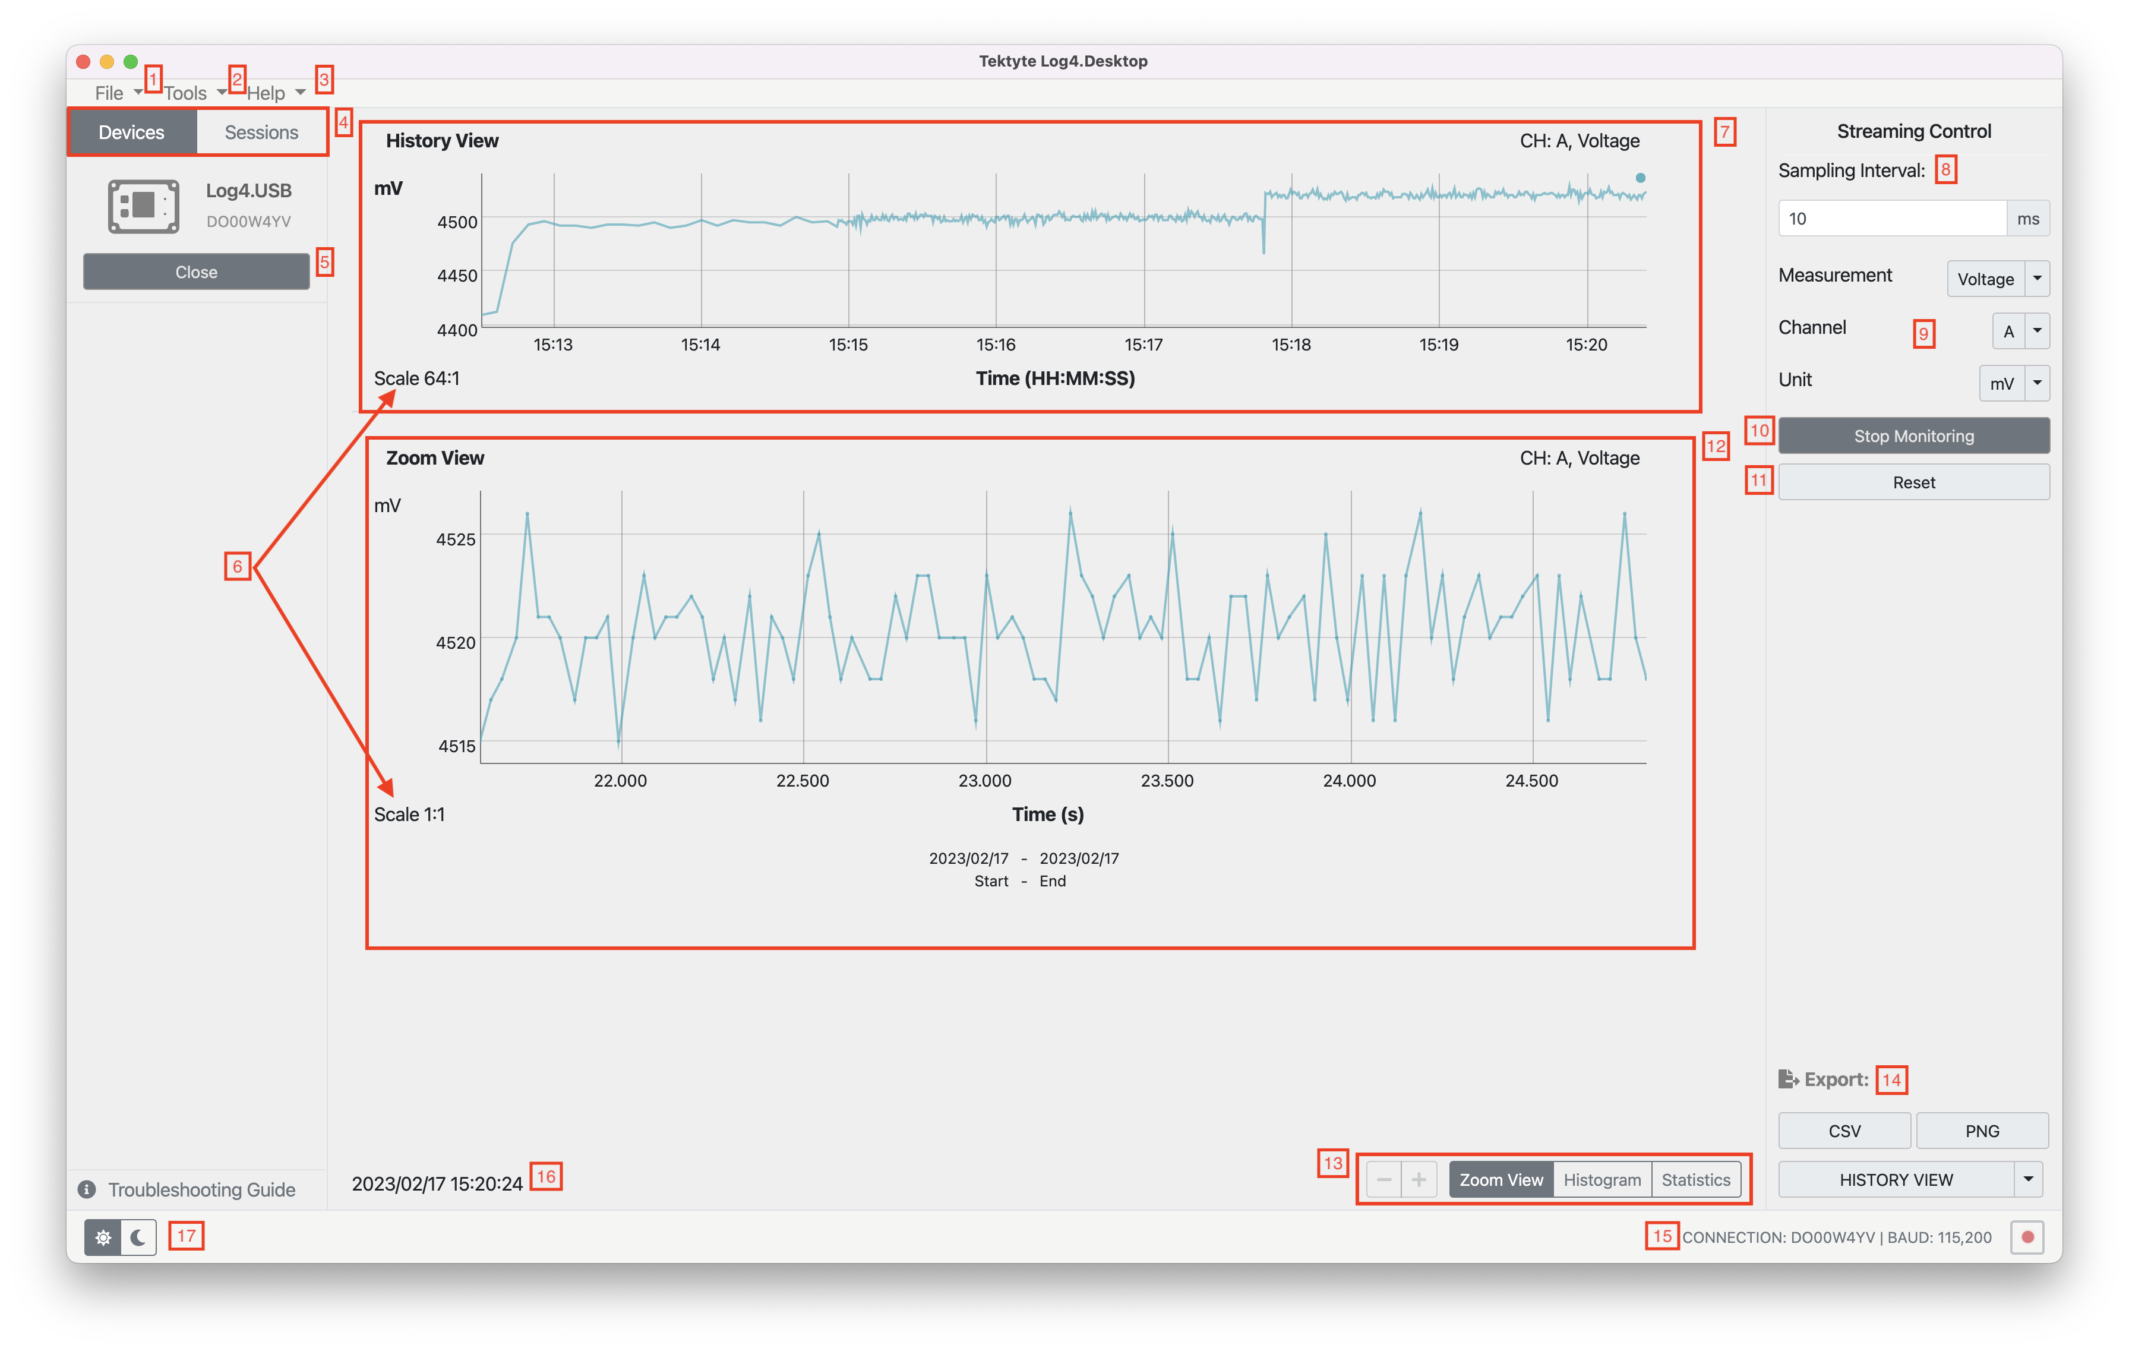
Task: Zoom out with the minus button
Action: (1383, 1179)
